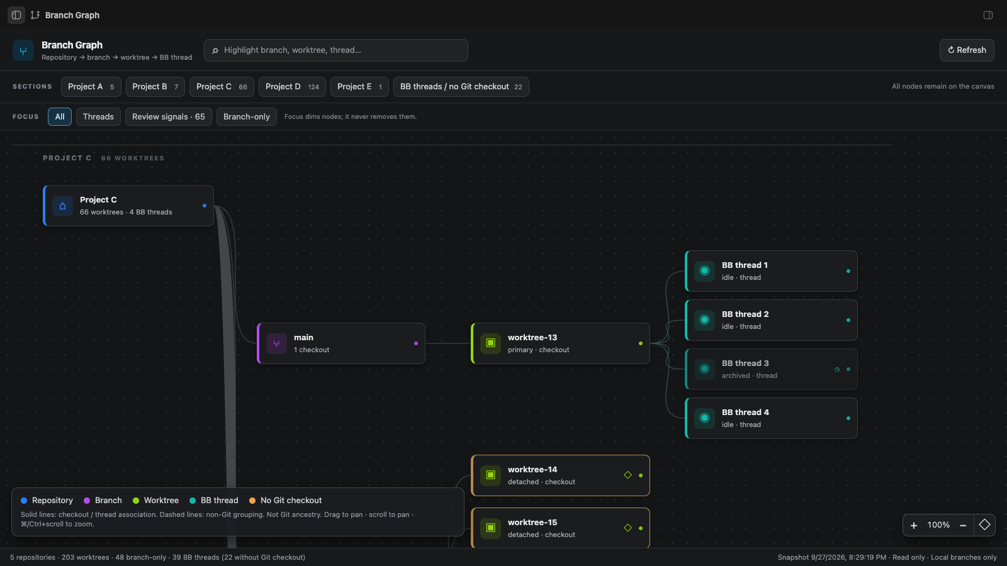The width and height of the screenshot is (1007, 566).
Task: Click the worktree-15 square icon
Action: pyautogui.click(x=490, y=528)
